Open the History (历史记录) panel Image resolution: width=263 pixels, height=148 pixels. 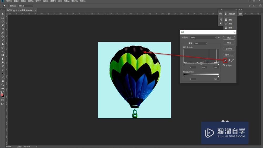230,14
